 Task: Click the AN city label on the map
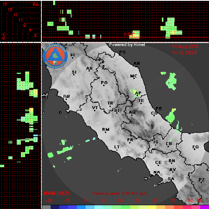point(137,64)
